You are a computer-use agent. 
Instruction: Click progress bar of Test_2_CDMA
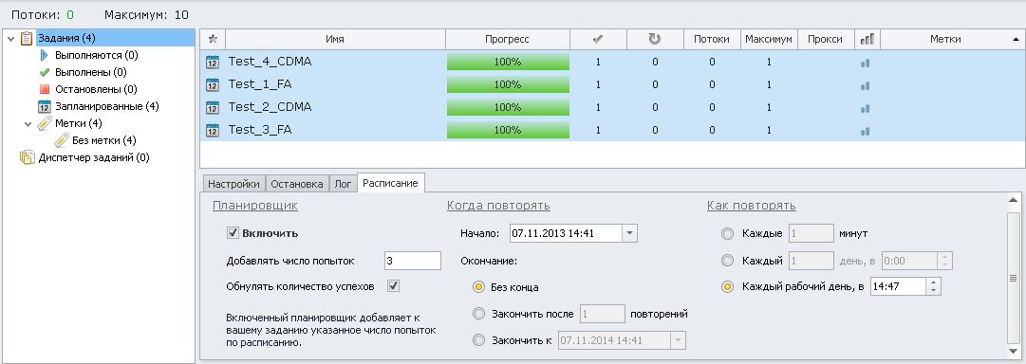(x=508, y=107)
